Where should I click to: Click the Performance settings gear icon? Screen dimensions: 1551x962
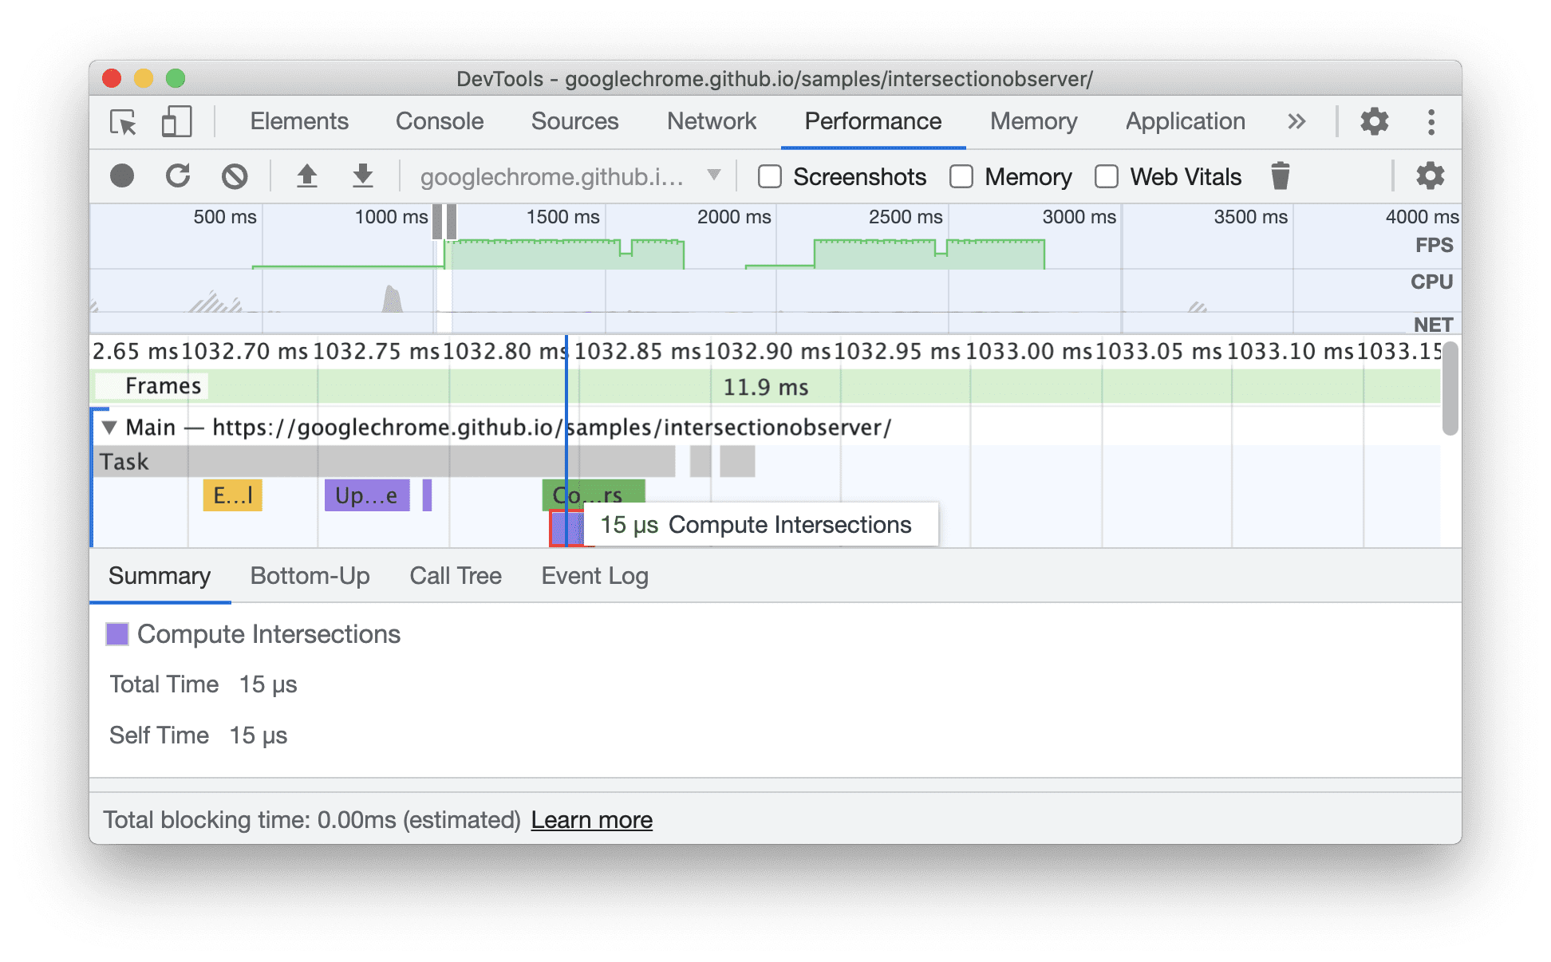1423,175
